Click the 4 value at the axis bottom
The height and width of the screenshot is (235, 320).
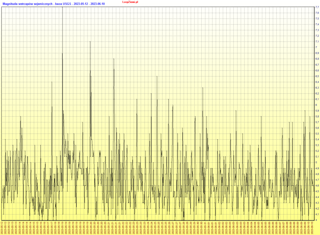(316, 220)
